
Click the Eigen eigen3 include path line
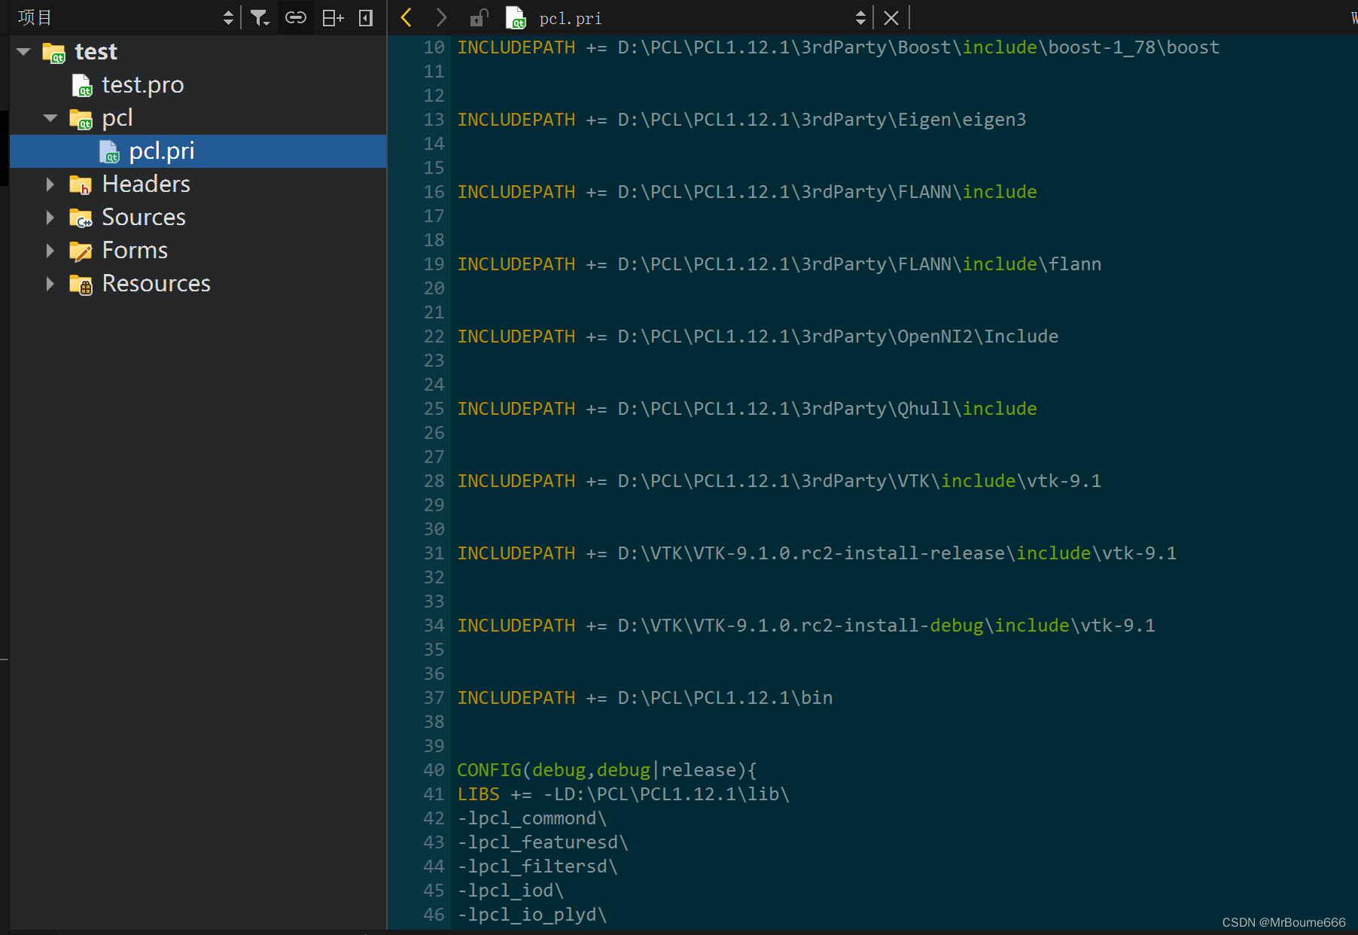[741, 120]
